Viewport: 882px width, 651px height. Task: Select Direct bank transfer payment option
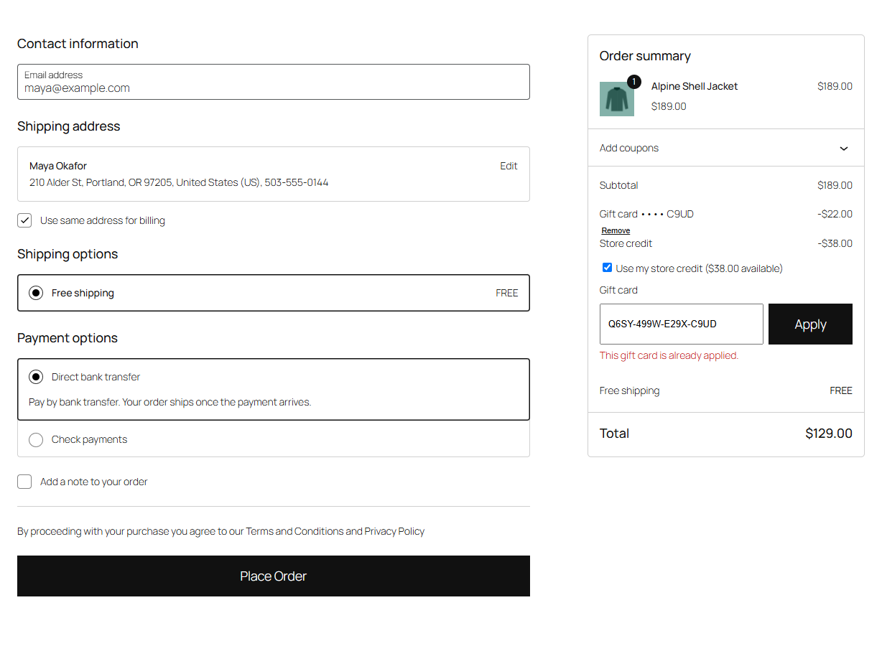[x=36, y=377]
